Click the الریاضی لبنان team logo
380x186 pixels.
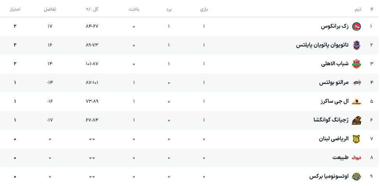[357, 139]
